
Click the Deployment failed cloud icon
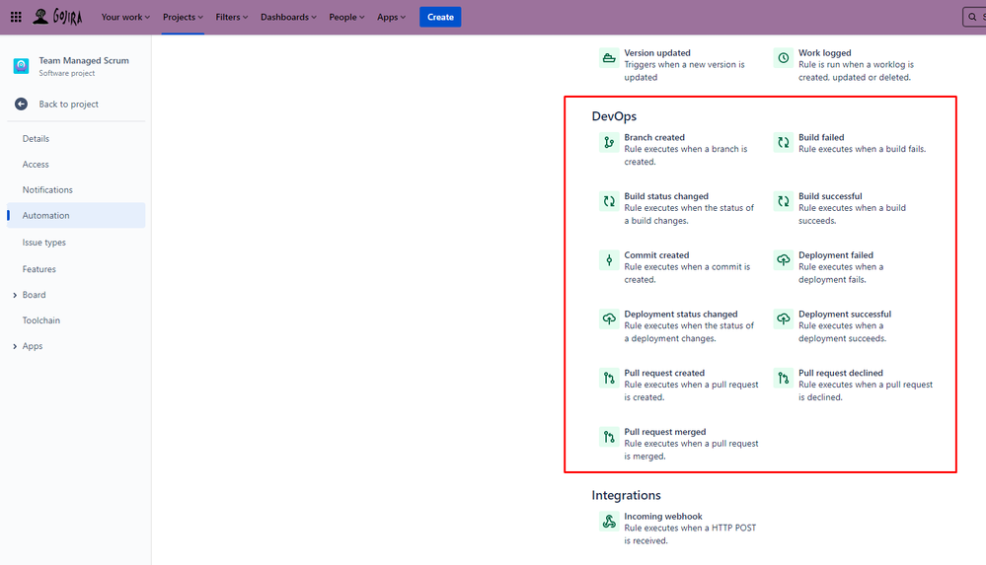pyautogui.click(x=783, y=260)
